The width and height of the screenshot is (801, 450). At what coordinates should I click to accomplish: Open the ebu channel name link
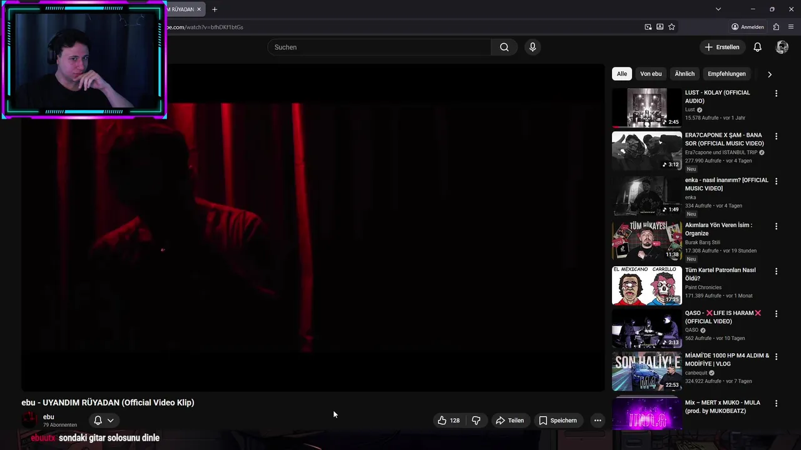49,417
